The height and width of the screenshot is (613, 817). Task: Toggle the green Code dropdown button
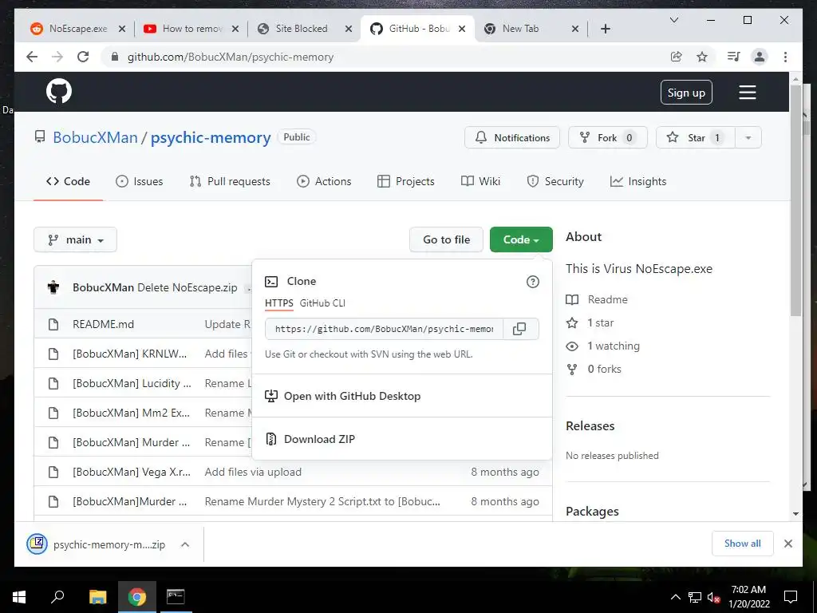tap(521, 239)
